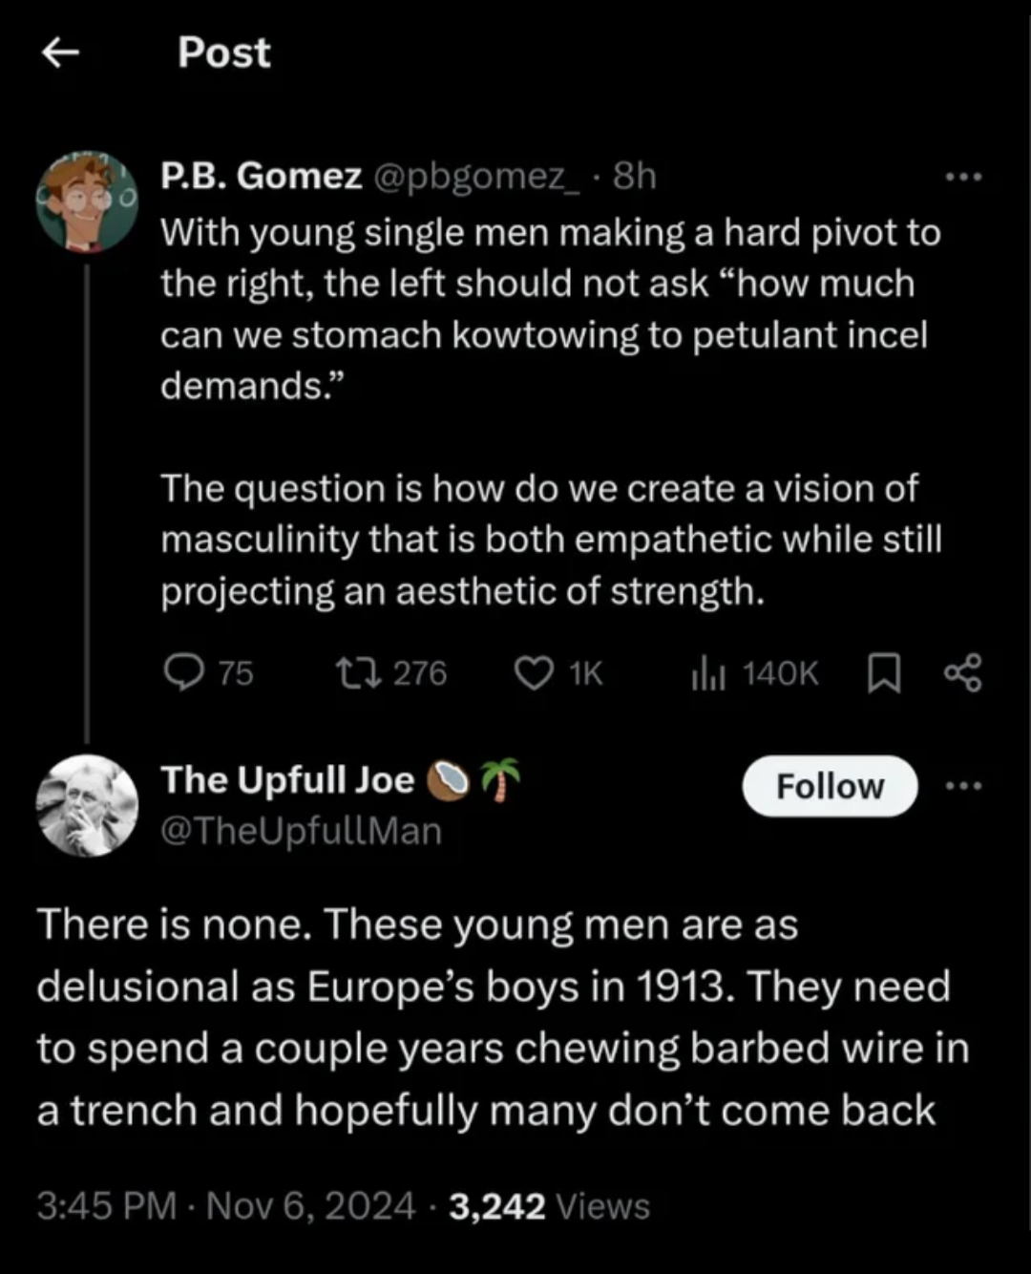Like the post by P.B. Gomez
Viewport: 1031px width, 1274px height.
[x=534, y=673]
